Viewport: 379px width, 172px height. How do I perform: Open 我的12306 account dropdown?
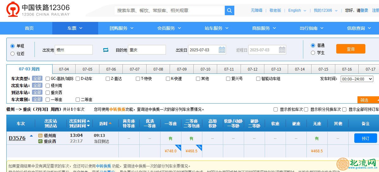point(325,11)
